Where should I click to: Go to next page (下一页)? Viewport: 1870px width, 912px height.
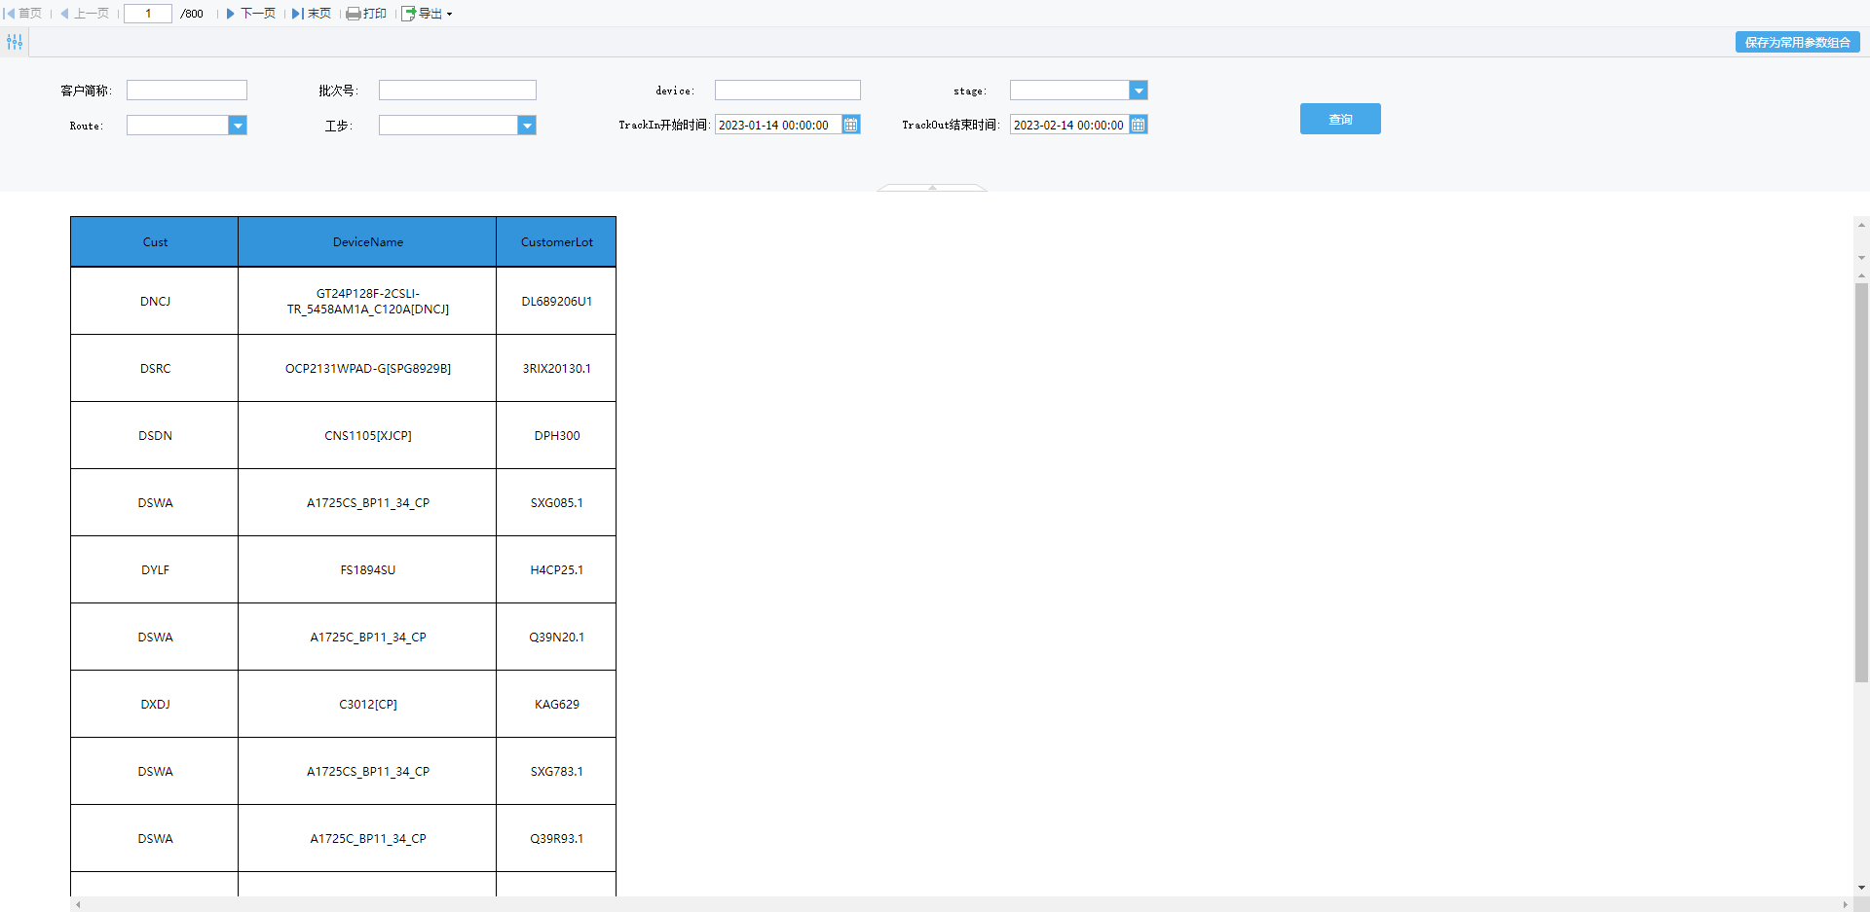(x=251, y=14)
